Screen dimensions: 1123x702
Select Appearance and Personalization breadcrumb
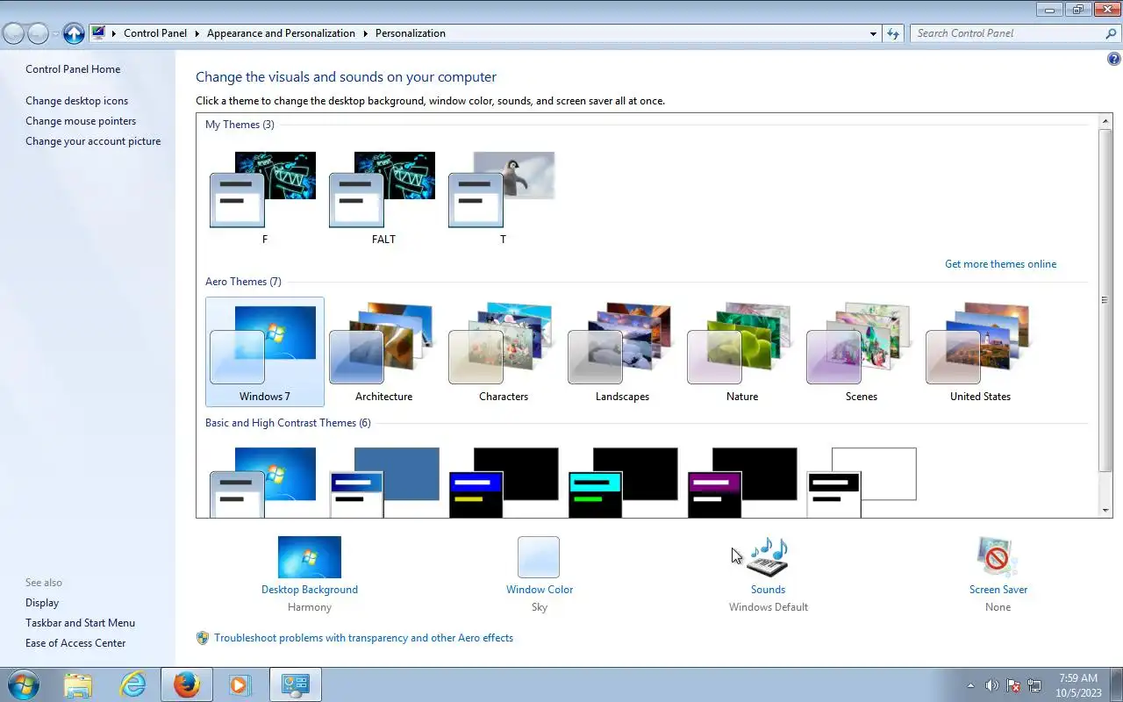(x=281, y=33)
